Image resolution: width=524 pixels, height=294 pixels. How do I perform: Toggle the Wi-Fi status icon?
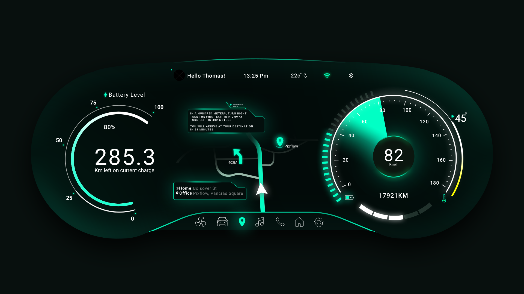click(327, 75)
